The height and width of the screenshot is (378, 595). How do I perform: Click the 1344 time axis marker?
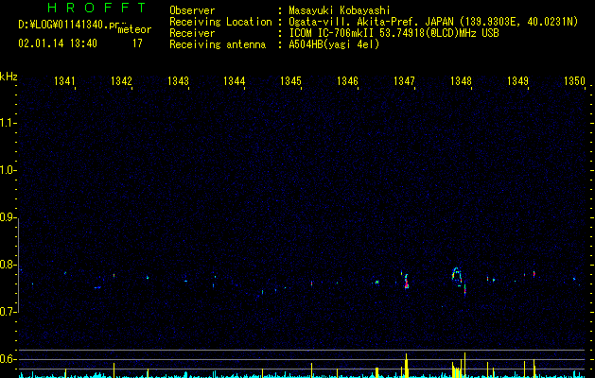pos(235,81)
